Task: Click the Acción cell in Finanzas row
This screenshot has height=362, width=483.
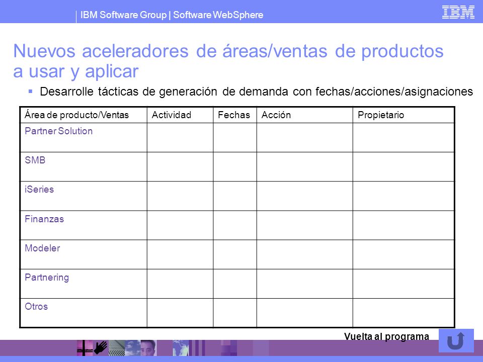Action: click(305, 225)
